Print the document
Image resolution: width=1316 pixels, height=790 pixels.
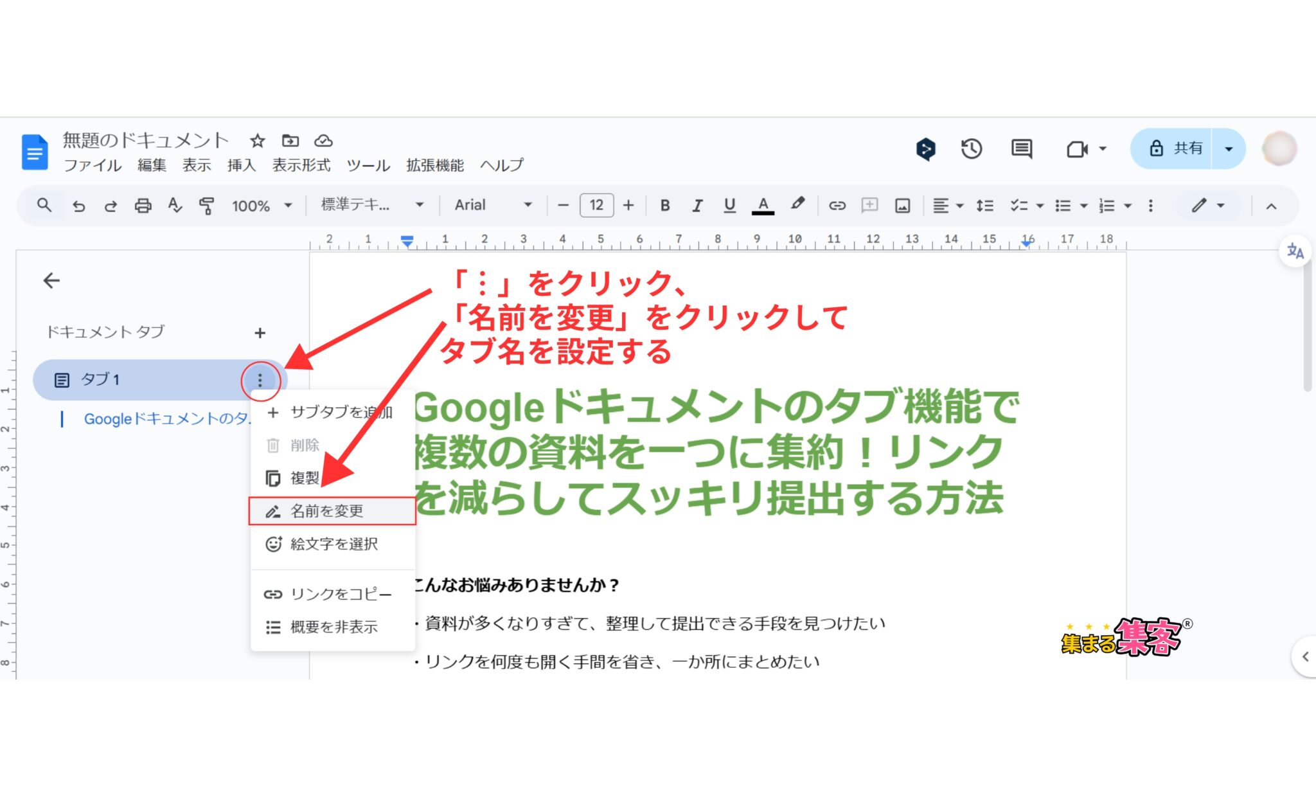click(x=143, y=206)
